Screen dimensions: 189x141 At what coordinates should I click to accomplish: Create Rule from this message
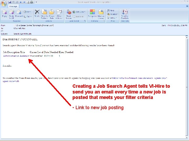52,14
